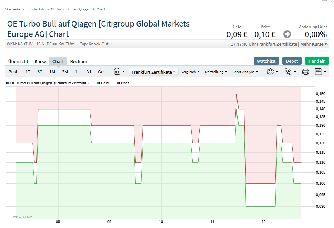This screenshot has height=228, width=334.
Task: Toggle OE Turbo Bull series legend entry
Action: [47, 83]
